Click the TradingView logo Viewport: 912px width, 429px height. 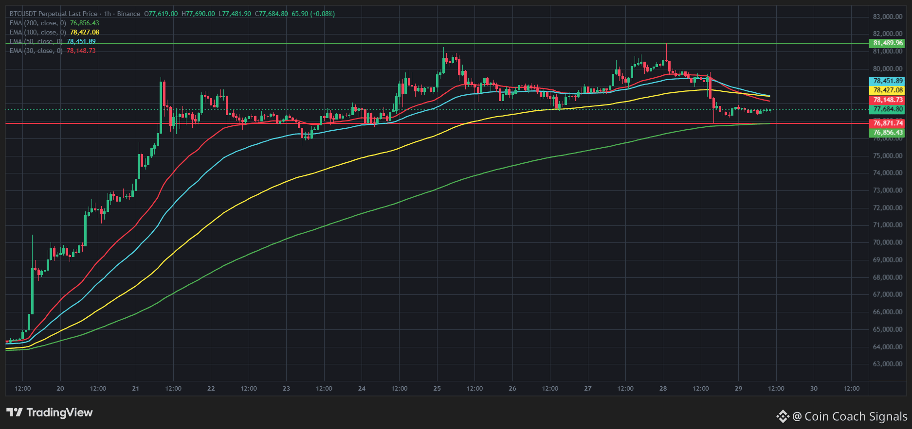tap(49, 412)
